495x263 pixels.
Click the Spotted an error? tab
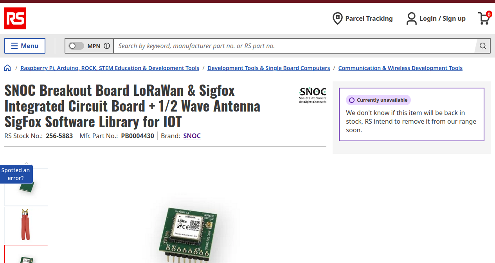coord(16,174)
